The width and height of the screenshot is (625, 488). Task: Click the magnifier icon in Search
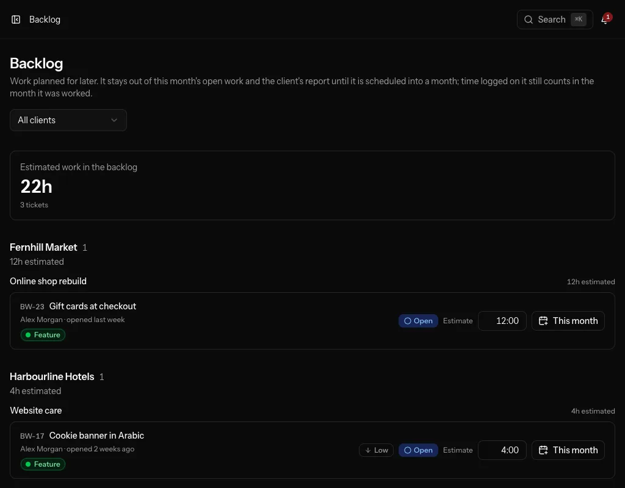click(529, 20)
